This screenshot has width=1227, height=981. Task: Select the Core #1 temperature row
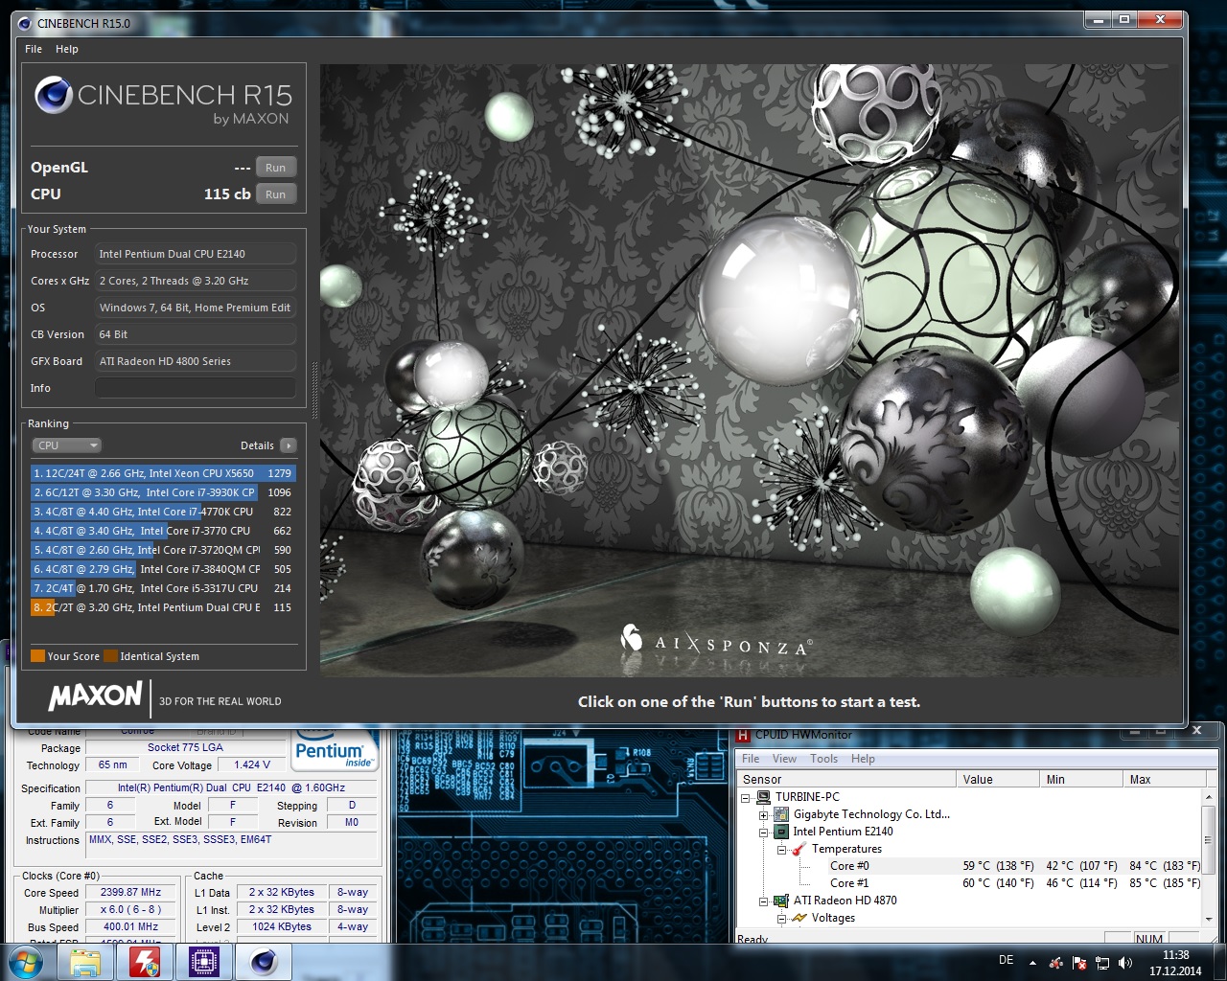[x=969, y=883]
